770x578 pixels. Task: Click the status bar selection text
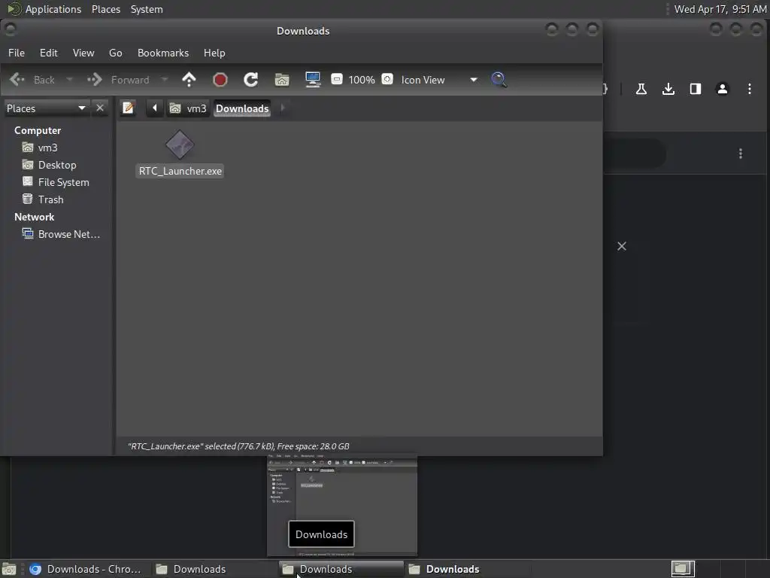[x=238, y=446]
